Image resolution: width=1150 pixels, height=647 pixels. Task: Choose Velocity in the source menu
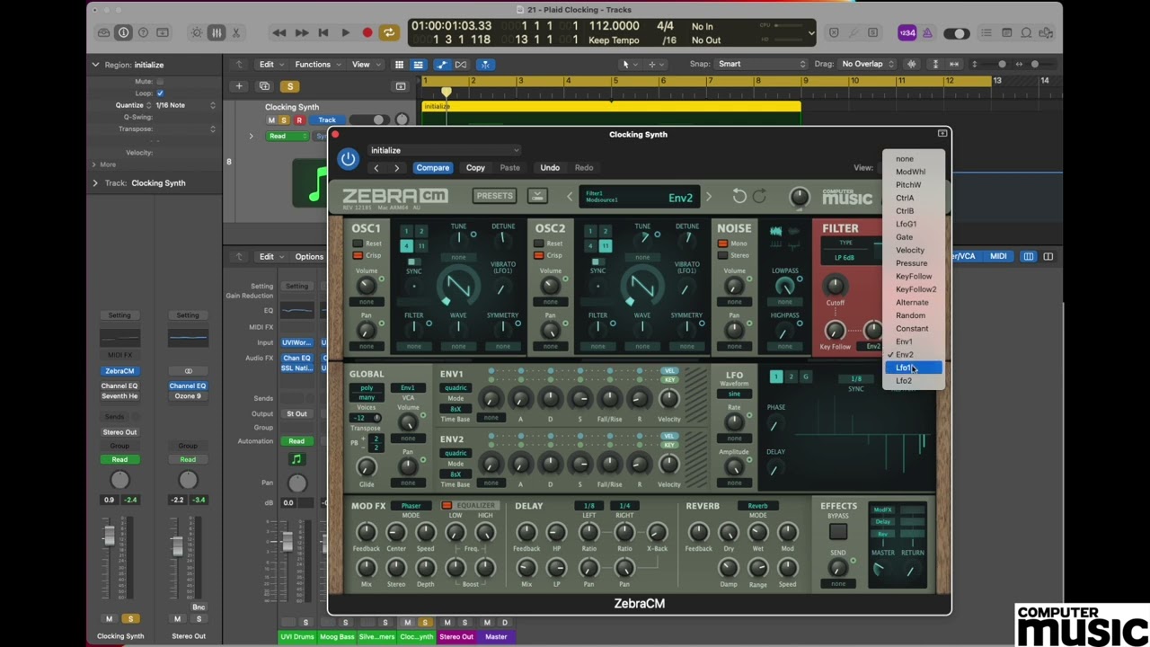pos(910,251)
